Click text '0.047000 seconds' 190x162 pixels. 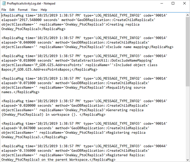[35, 128]
